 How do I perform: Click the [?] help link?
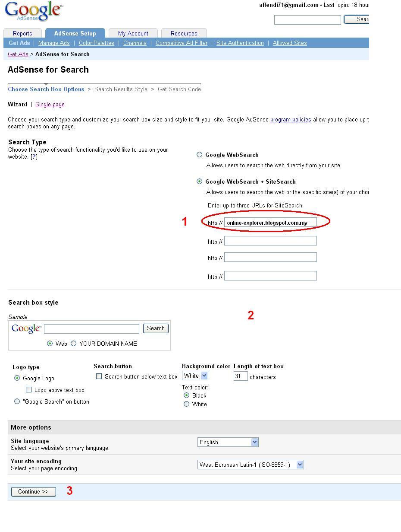(34, 156)
